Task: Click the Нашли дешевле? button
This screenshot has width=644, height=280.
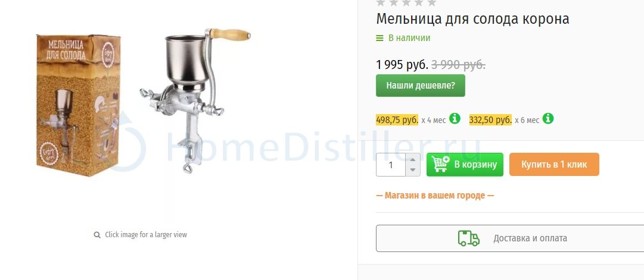Action: (x=421, y=86)
